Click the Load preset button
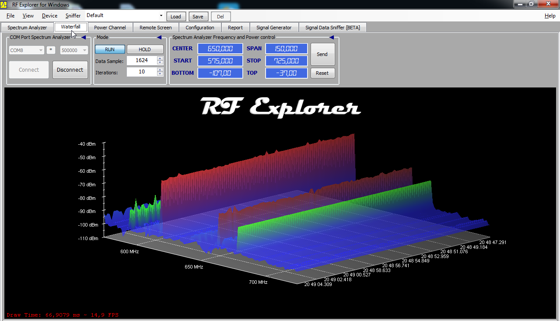 click(x=176, y=17)
